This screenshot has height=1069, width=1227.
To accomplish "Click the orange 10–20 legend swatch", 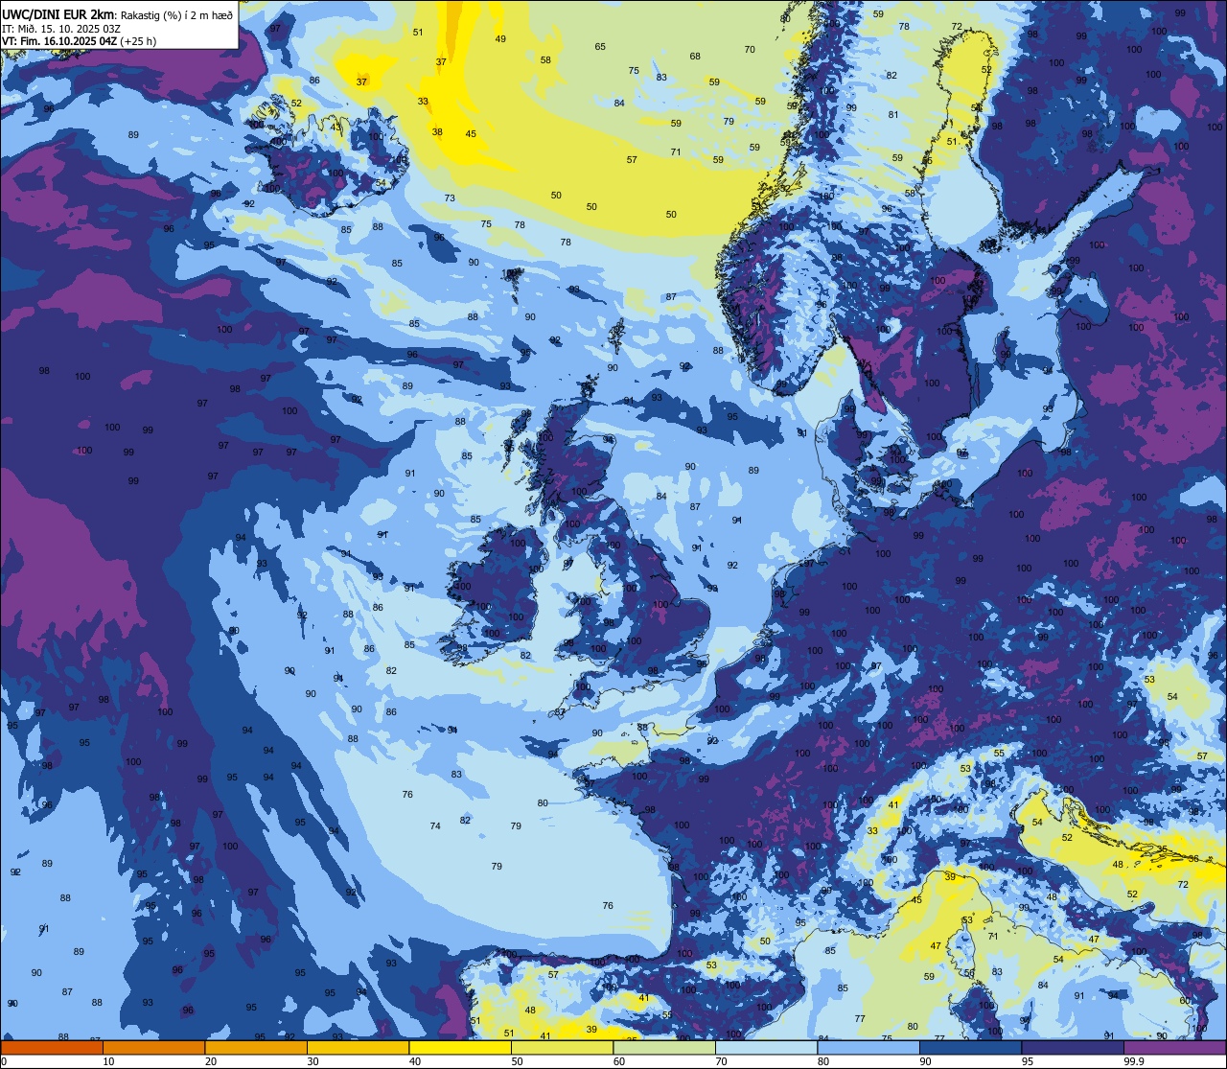I will pos(153,1048).
